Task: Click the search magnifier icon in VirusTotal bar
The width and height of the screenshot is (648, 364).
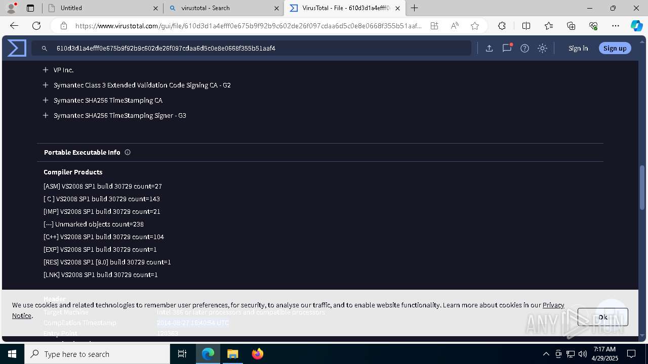Action: click(45, 49)
